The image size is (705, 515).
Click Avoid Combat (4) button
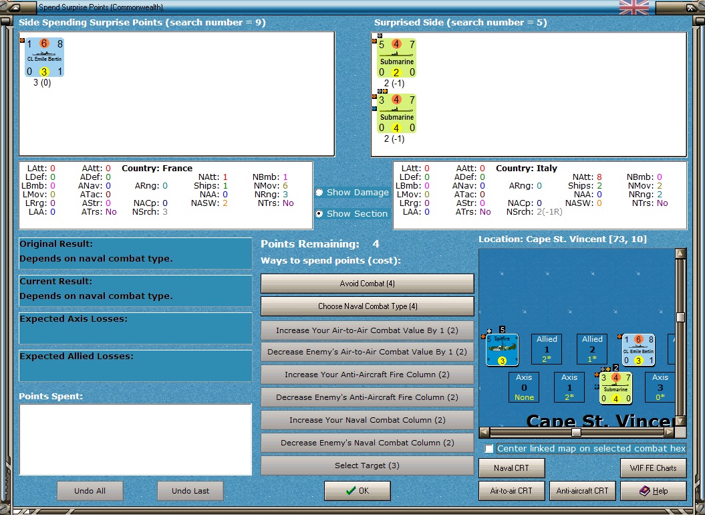click(368, 284)
